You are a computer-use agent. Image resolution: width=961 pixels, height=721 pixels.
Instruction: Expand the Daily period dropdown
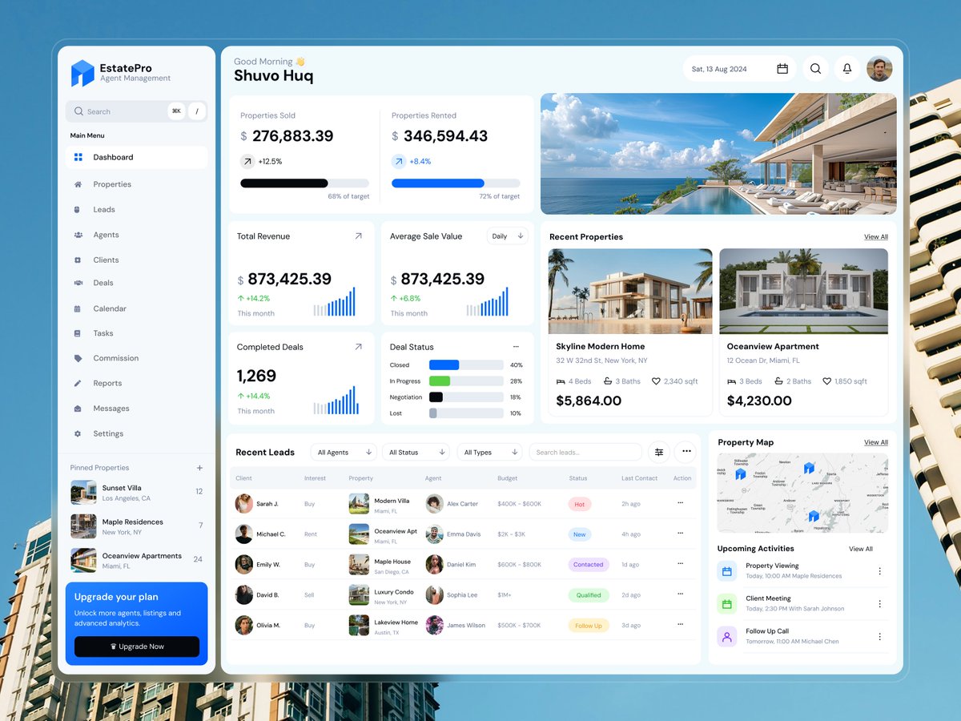[x=508, y=236]
